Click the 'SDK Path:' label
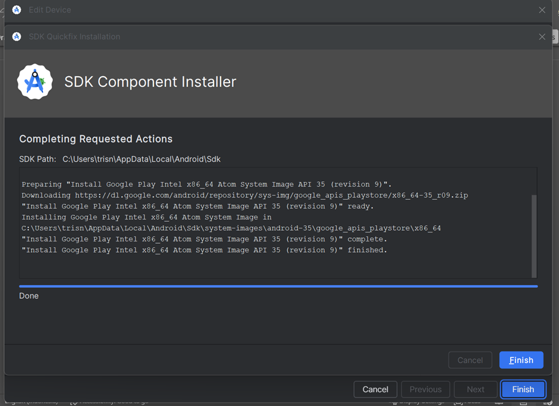559x406 pixels. pyautogui.click(x=38, y=159)
